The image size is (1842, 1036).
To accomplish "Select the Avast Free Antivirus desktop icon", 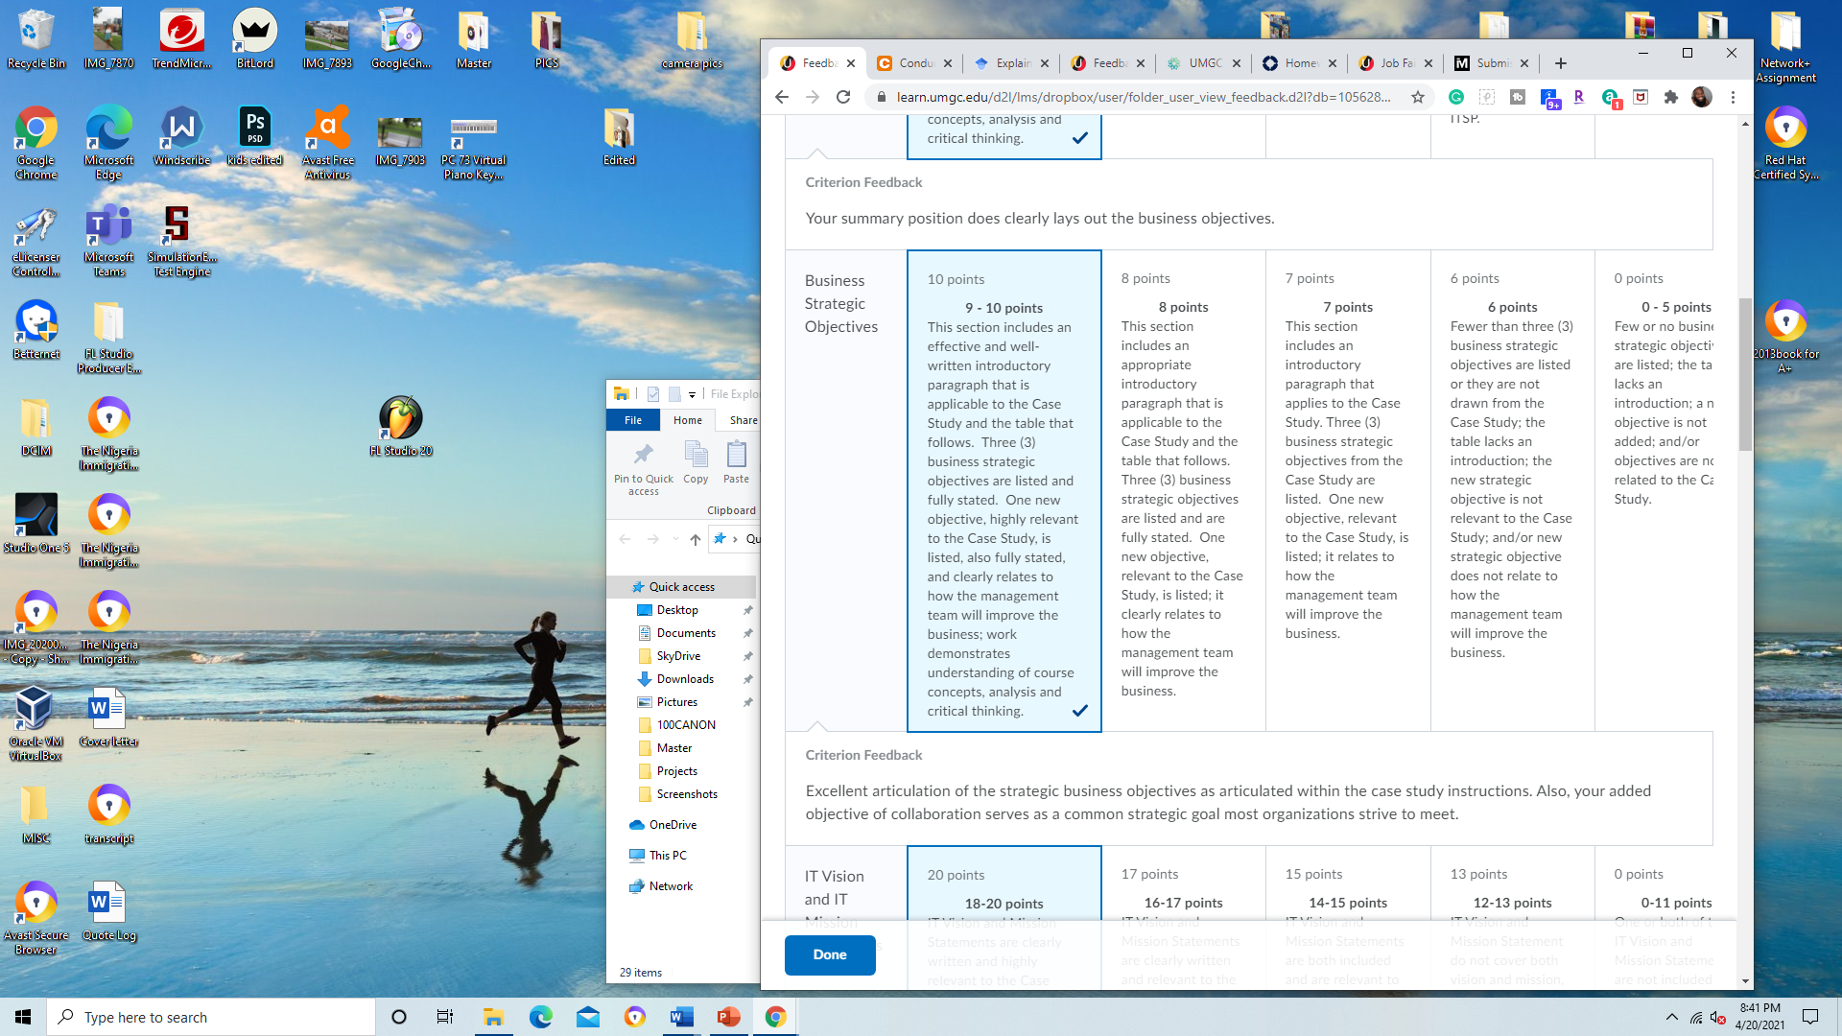I will (328, 142).
